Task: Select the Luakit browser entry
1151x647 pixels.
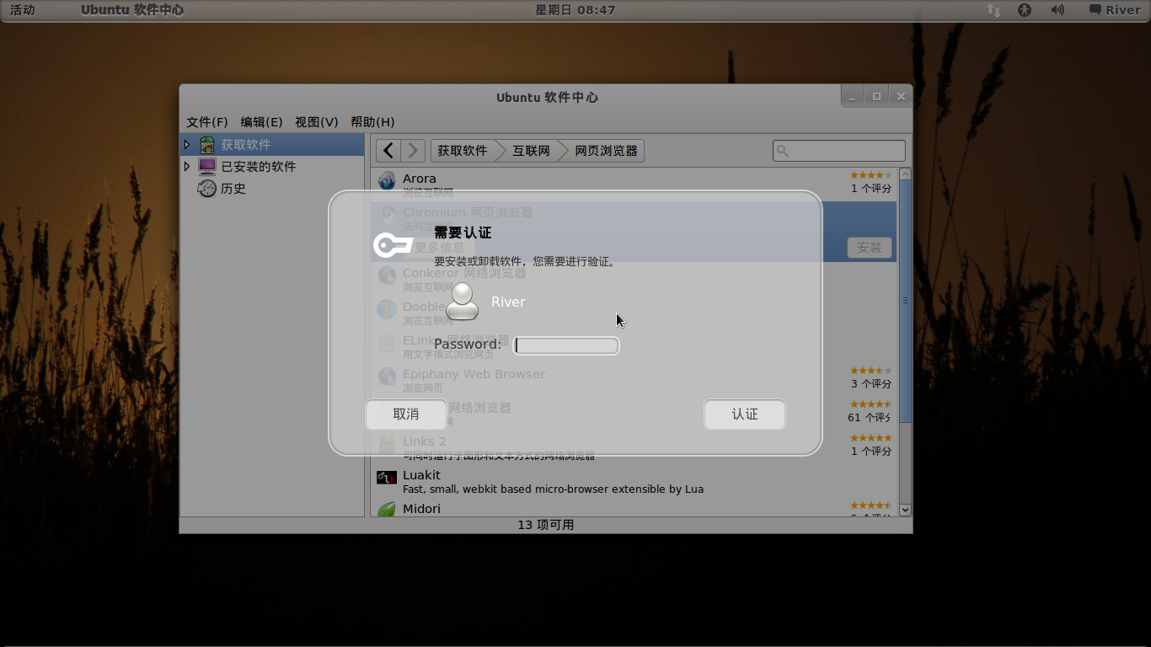Action: [634, 481]
